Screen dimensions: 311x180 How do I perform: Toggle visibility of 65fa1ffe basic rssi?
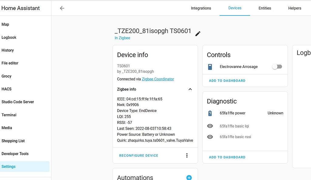(210, 137)
